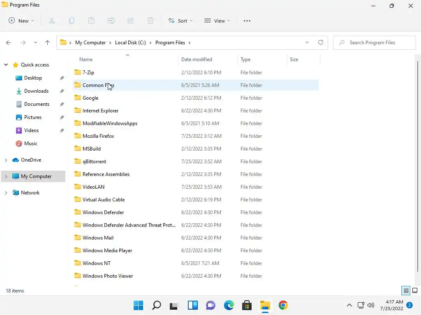Open Music in Quick access
The width and height of the screenshot is (421, 315).
point(30,144)
